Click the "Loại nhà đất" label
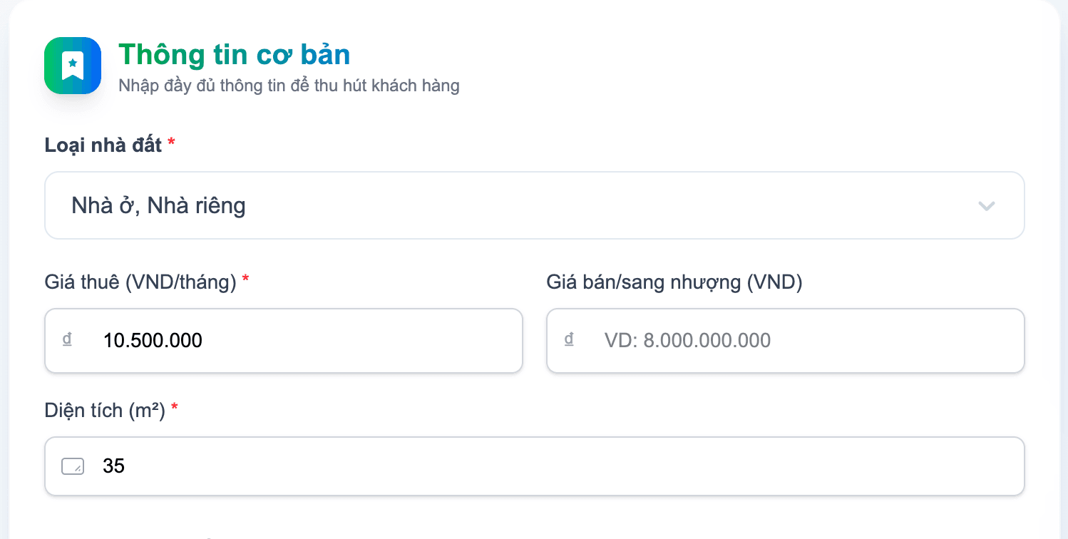1068x539 pixels. pos(104,145)
